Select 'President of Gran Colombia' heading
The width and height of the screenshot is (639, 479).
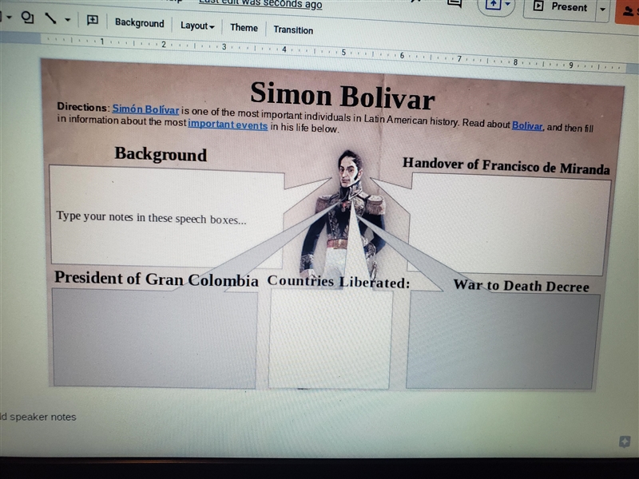click(x=157, y=279)
